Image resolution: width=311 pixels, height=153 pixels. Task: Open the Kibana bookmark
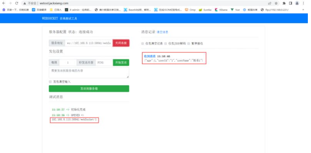tap(221, 9)
